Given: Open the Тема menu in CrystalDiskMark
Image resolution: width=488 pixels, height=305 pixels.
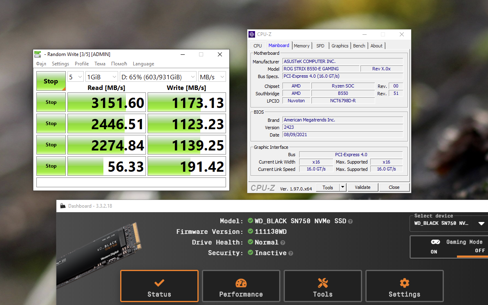Looking at the screenshot, I should click(x=100, y=64).
